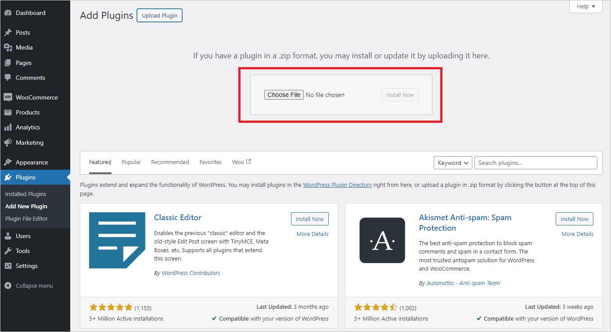Switch to the Popular plugins tab

click(131, 162)
